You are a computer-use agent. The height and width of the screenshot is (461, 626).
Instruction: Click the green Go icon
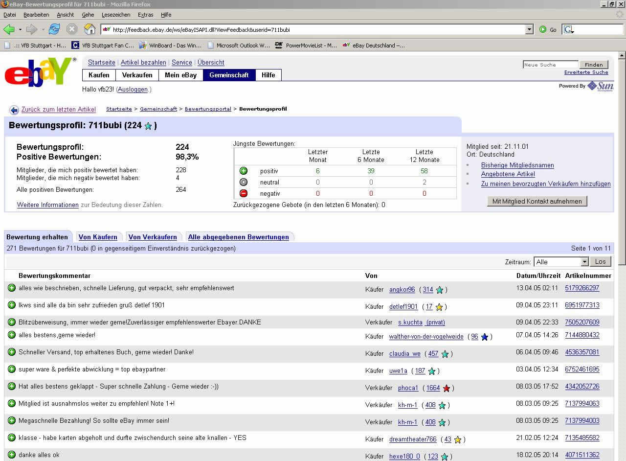(543, 29)
